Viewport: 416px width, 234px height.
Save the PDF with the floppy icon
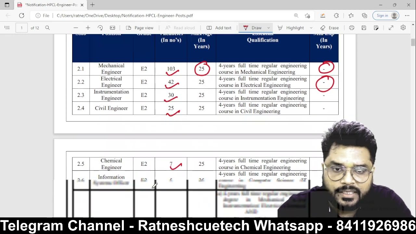click(x=364, y=28)
